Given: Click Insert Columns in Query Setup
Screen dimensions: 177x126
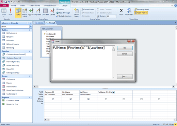Looking at the screenshot, I should click(x=104, y=9).
